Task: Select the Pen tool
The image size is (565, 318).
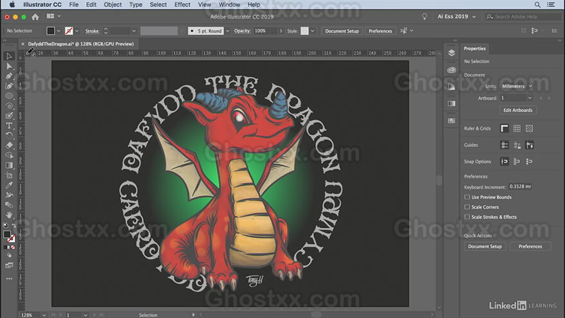Action: [x=9, y=76]
